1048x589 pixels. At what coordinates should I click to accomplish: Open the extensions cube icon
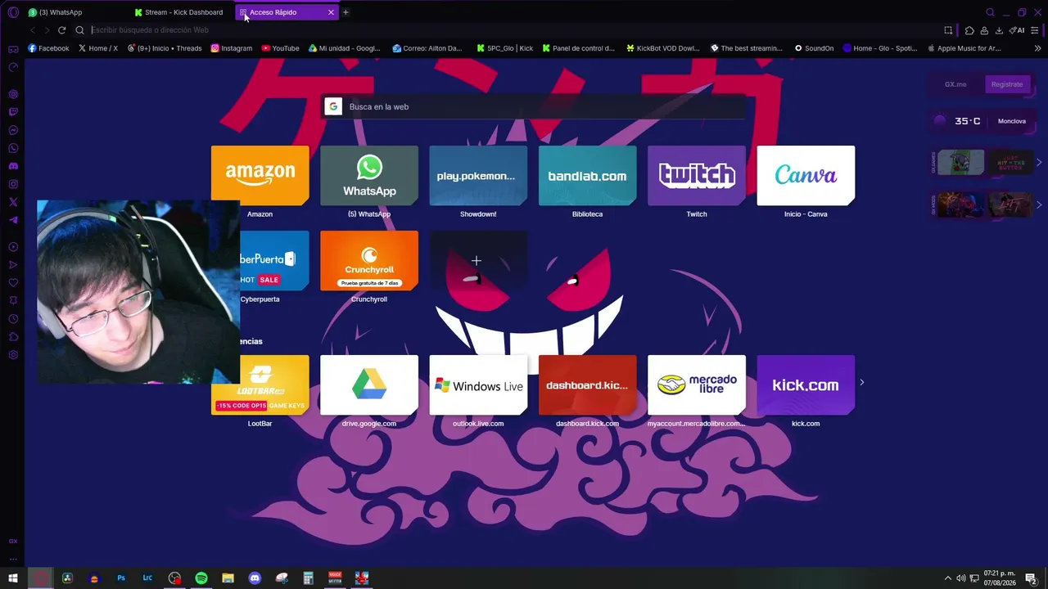pyautogui.click(x=969, y=30)
